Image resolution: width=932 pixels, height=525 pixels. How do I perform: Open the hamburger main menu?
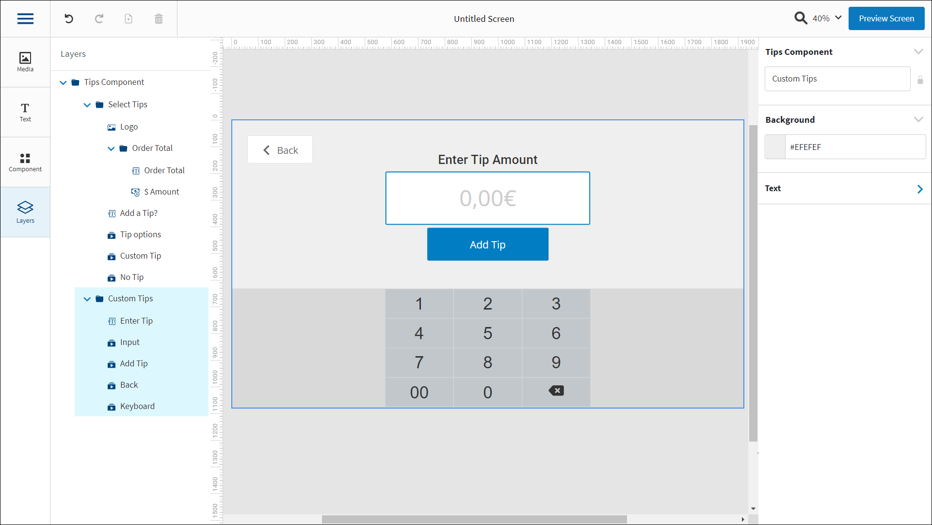(25, 19)
